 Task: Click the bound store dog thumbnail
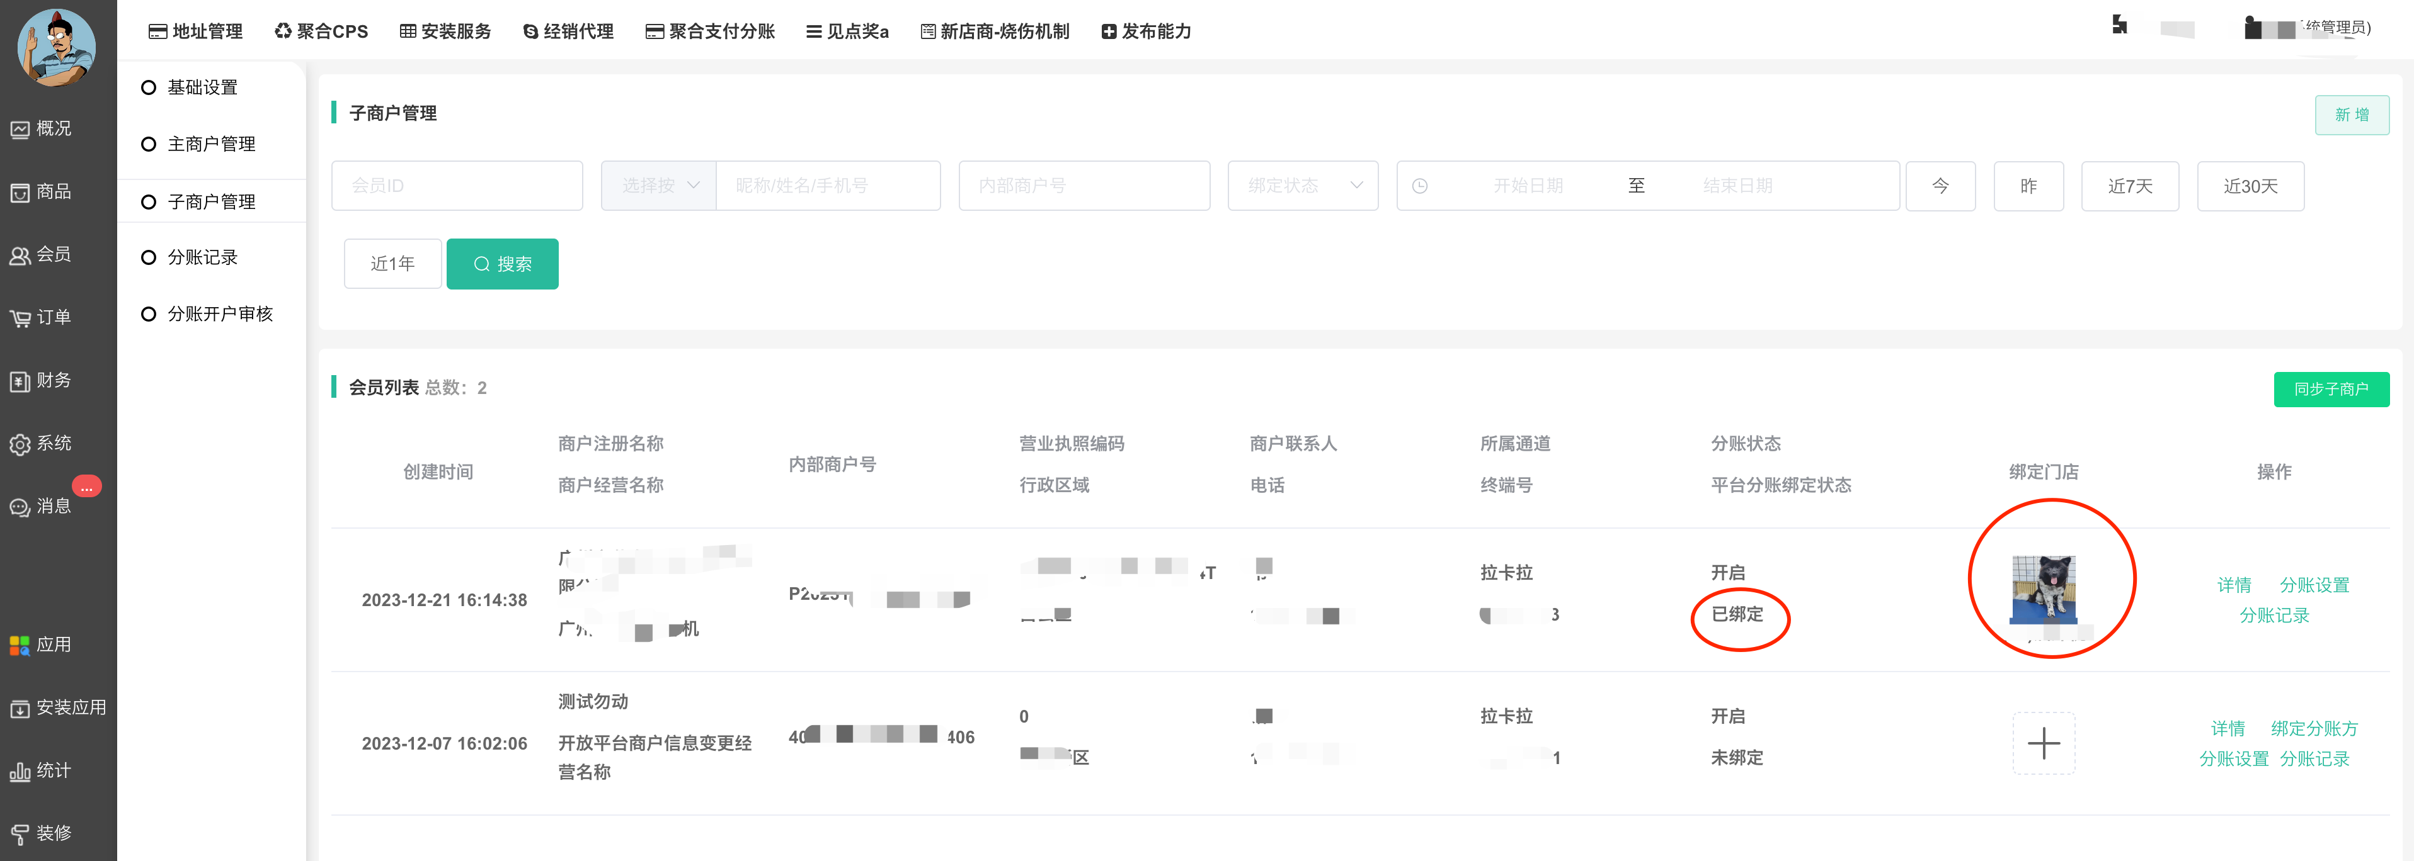pyautogui.click(x=2043, y=590)
